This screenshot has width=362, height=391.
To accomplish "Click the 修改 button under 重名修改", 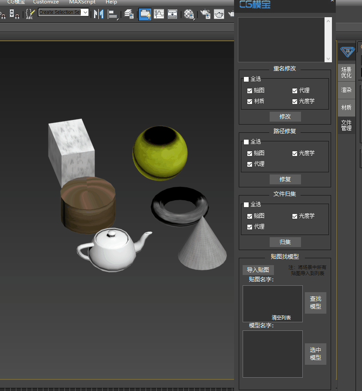I will [285, 116].
